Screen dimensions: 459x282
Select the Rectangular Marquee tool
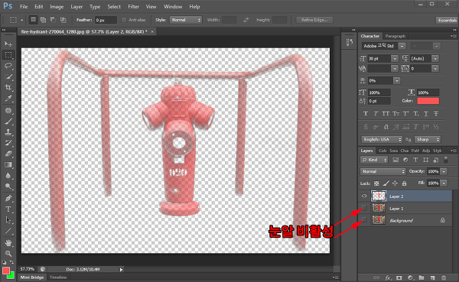(8, 55)
